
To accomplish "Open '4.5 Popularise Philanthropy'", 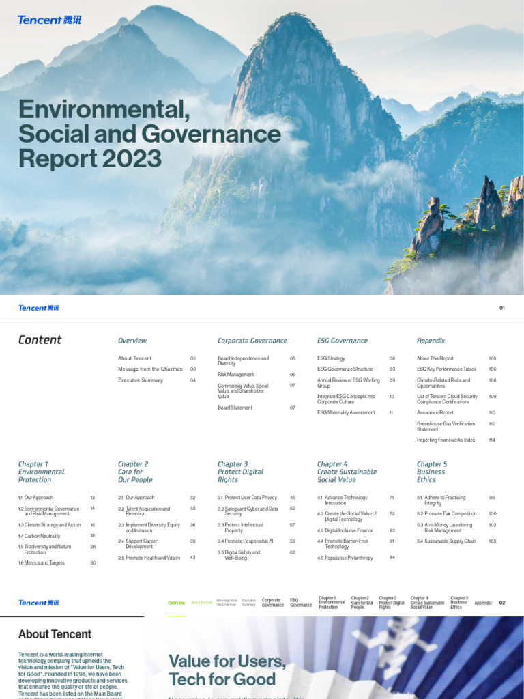I will (x=345, y=558).
